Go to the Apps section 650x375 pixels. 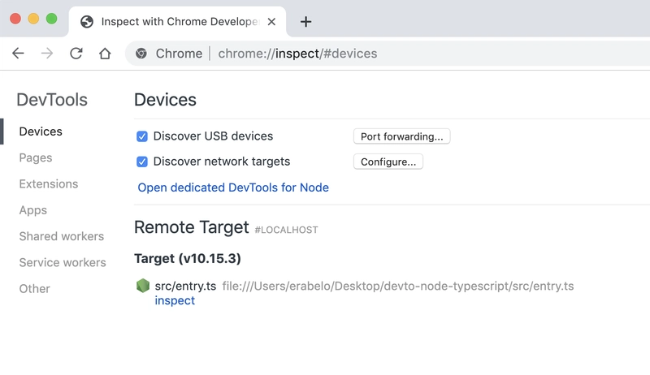[33, 210]
